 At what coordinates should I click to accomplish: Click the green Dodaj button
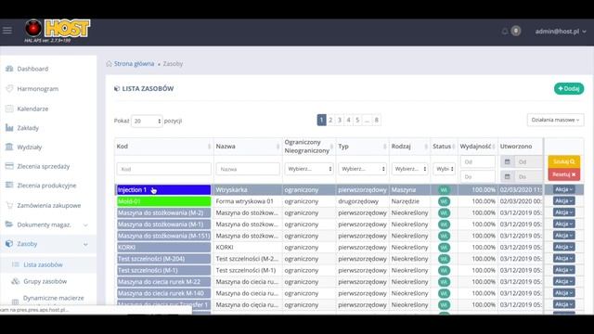coord(569,89)
